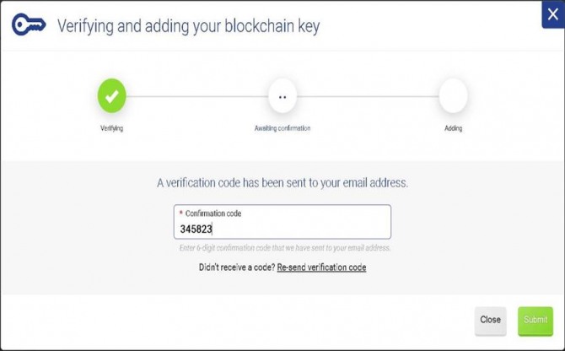Close the dialog with the X icon
Screen dimensions: 565x351
[552, 14]
